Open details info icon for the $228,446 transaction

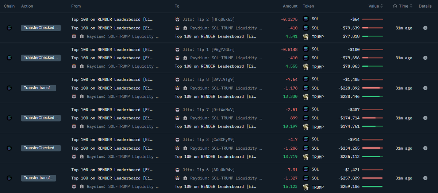[x=425, y=88]
